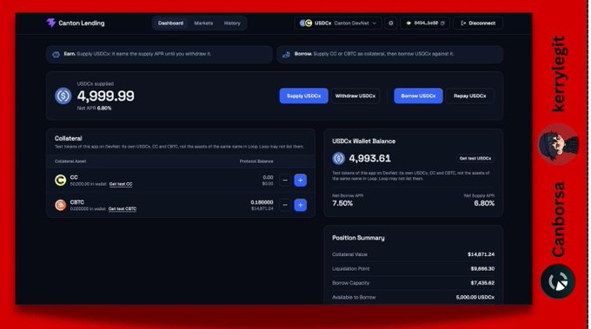Remove CBTC collateral with minus button

point(285,205)
